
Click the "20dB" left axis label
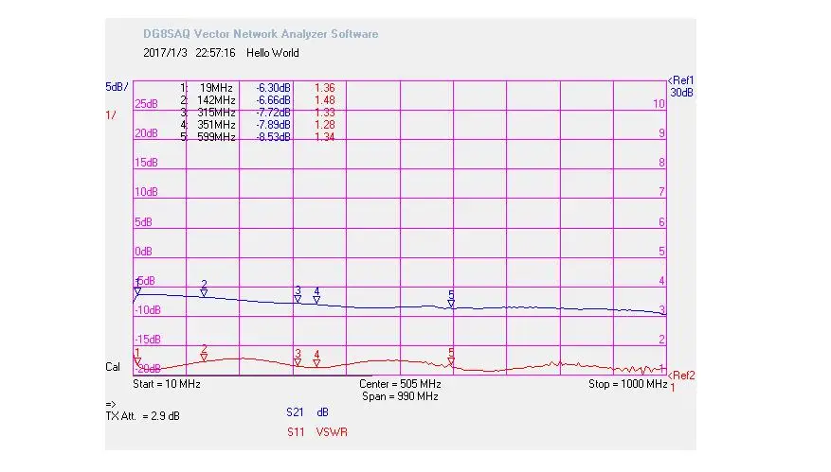(146, 132)
